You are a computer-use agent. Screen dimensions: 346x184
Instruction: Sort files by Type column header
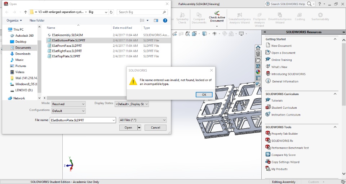(x=147, y=28)
